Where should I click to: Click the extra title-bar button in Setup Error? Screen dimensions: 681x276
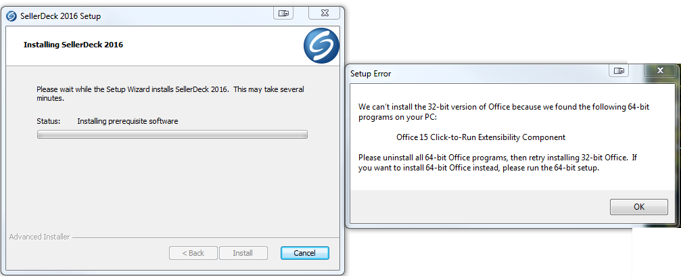click(619, 70)
